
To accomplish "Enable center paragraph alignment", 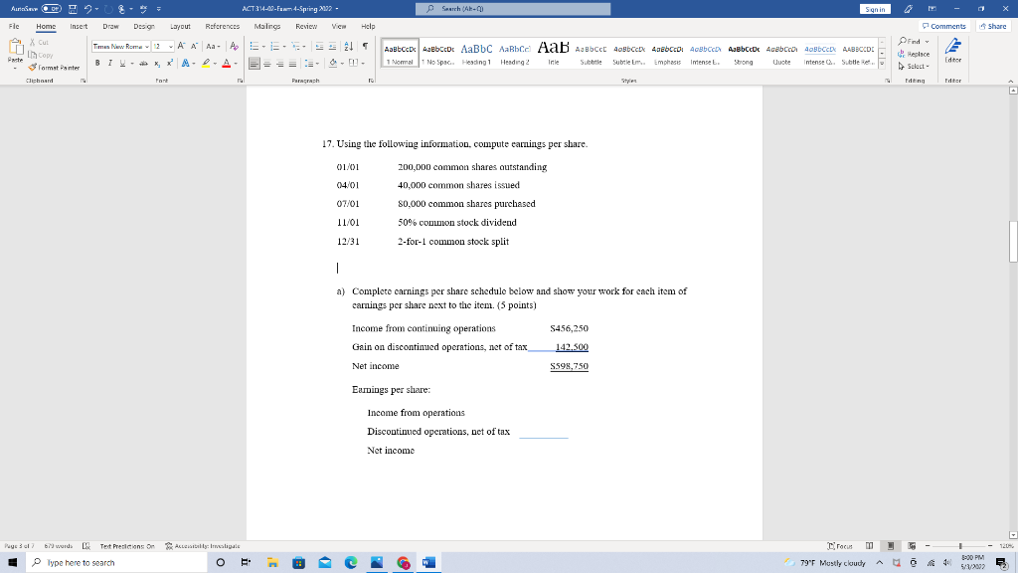I will coord(267,64).
